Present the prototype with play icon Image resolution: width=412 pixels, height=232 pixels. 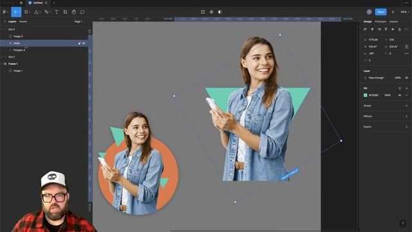click(393, 12)
